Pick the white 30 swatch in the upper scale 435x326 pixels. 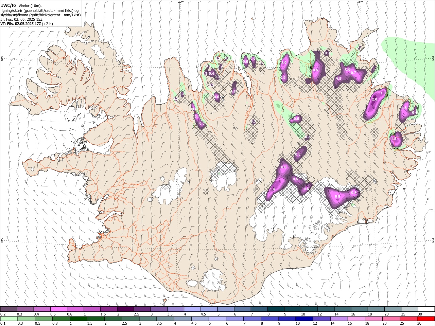[x=426, y=309]
